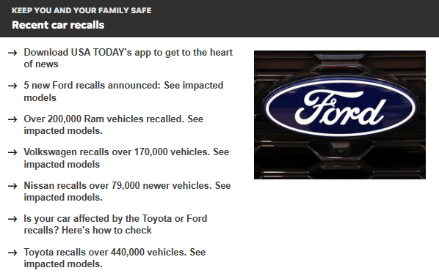
Task: Read 5 new Ford recalls announced story
Action: tap(123, 92)
